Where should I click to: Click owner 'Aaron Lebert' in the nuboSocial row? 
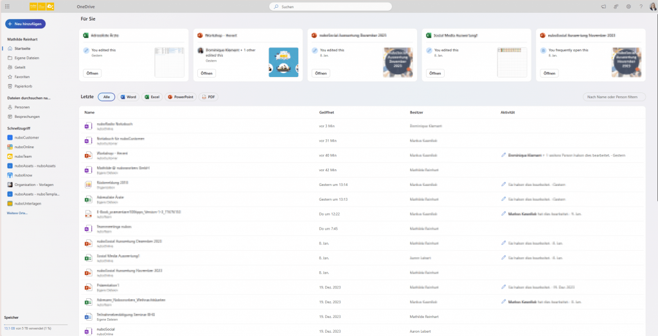[x=420, y=331]
